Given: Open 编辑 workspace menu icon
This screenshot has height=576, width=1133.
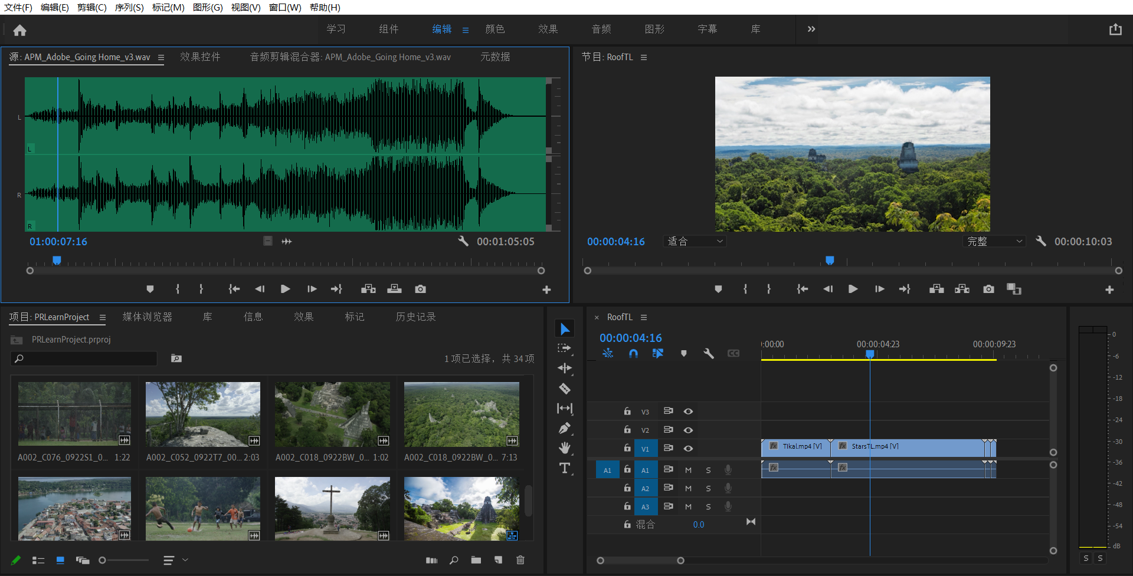Looking at the screenshot, I should click(466, 30).
